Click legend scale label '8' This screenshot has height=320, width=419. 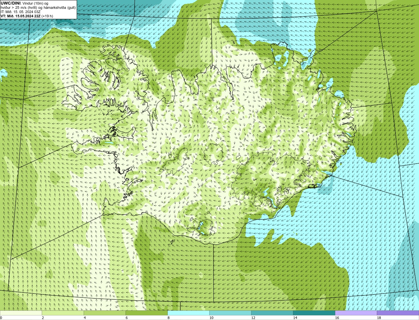click(169, 318)
